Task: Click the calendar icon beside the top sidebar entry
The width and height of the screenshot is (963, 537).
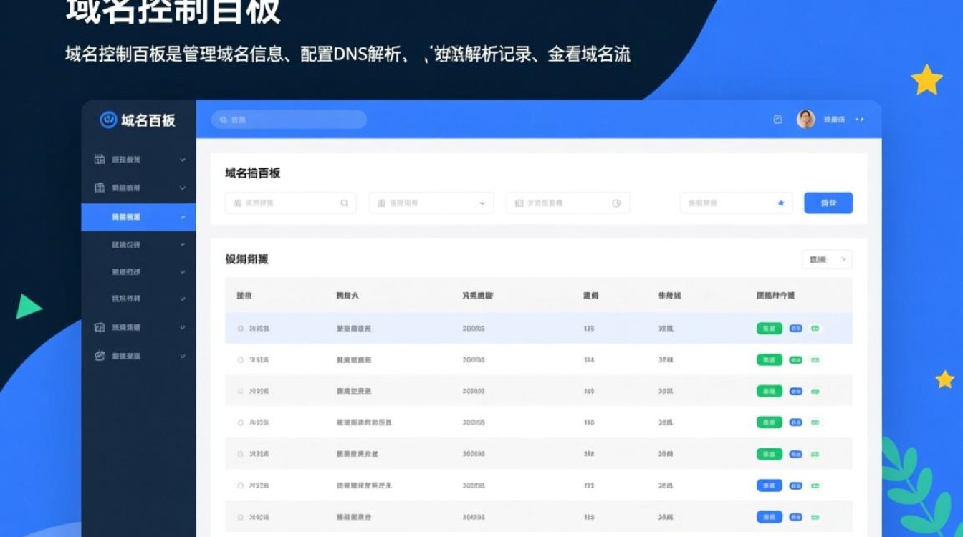Action: 99,160
